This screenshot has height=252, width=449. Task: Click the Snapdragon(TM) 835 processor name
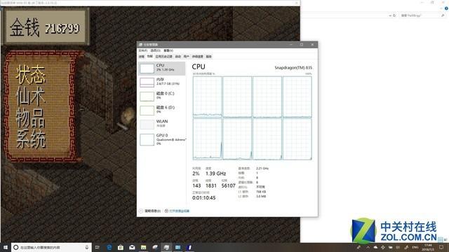(293, 68)
